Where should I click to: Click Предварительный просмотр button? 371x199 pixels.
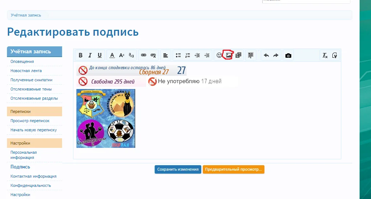pyautogui.click(x=234, y=169)
